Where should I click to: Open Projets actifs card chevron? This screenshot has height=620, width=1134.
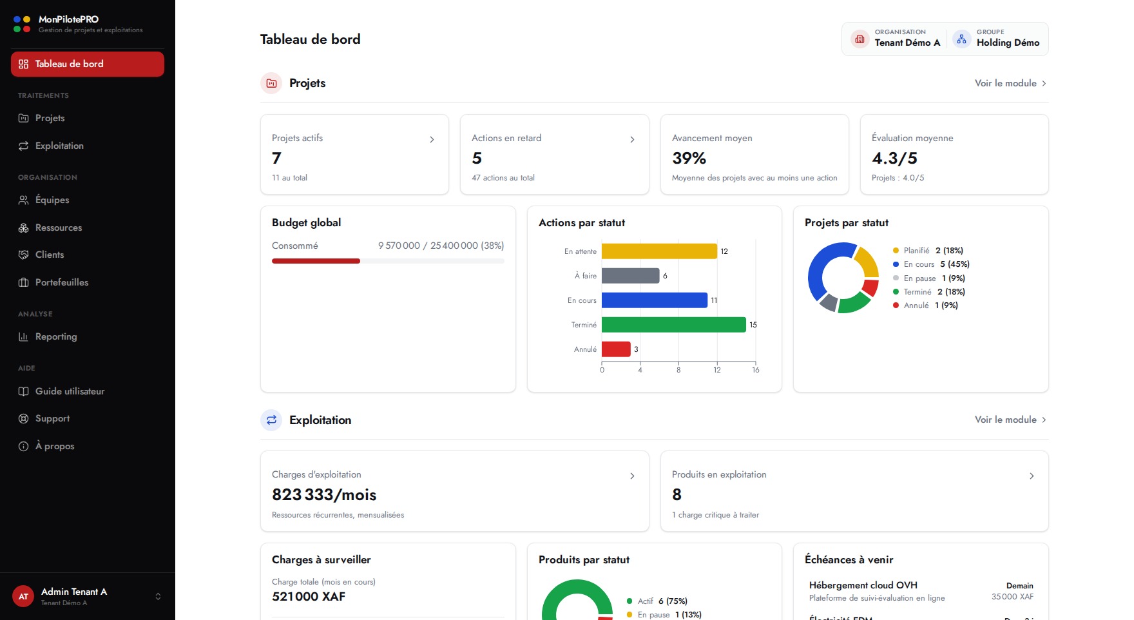click(x=432, y=139)
